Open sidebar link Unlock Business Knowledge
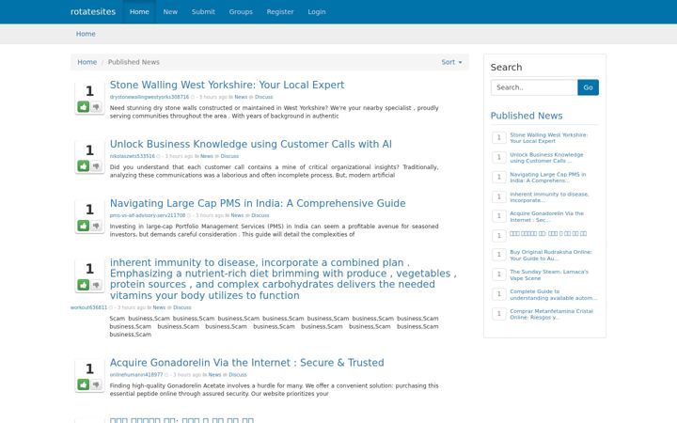 point(546,158)
